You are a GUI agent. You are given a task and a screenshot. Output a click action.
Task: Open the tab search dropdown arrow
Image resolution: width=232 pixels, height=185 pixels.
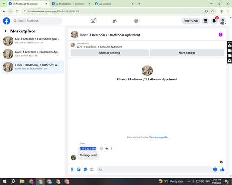tap(3, 4)
